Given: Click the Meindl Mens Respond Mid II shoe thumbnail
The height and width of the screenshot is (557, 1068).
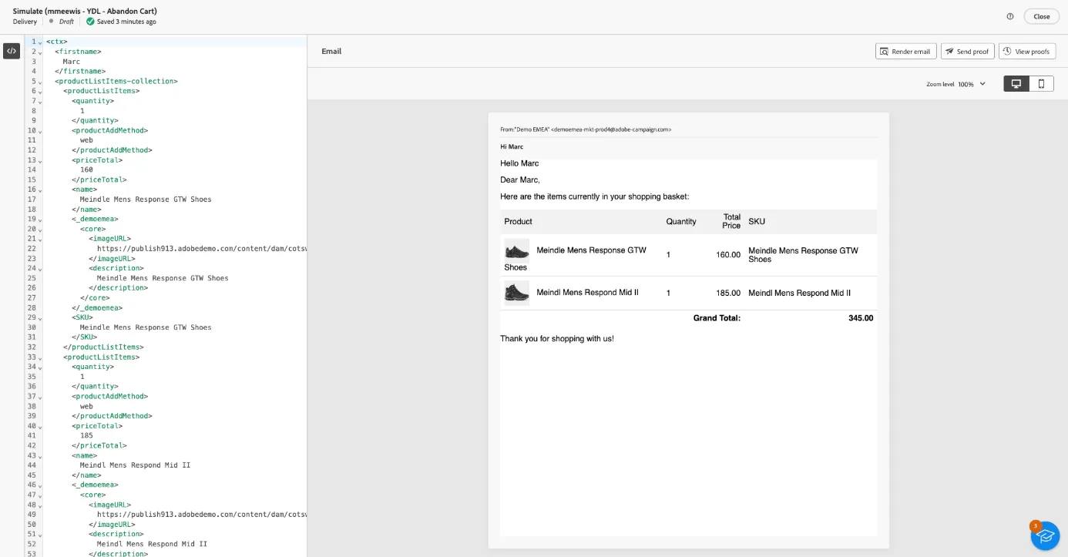Looking at the screenshot, I should (x=516, y=293).
